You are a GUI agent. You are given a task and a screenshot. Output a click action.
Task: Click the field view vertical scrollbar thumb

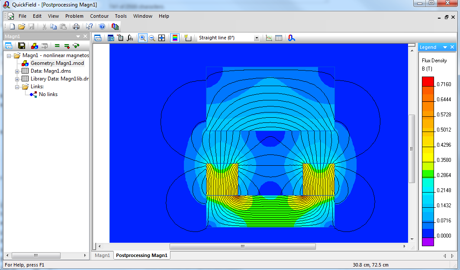click(412, 149)
